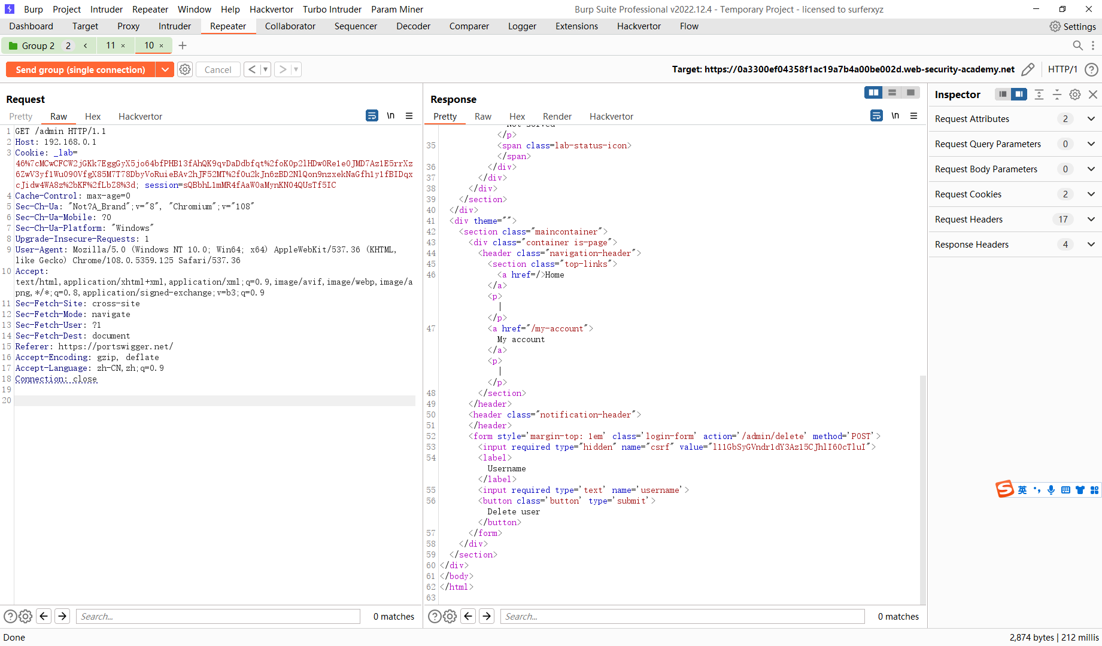Open the Send group dropdown arrow

(165, 69)
